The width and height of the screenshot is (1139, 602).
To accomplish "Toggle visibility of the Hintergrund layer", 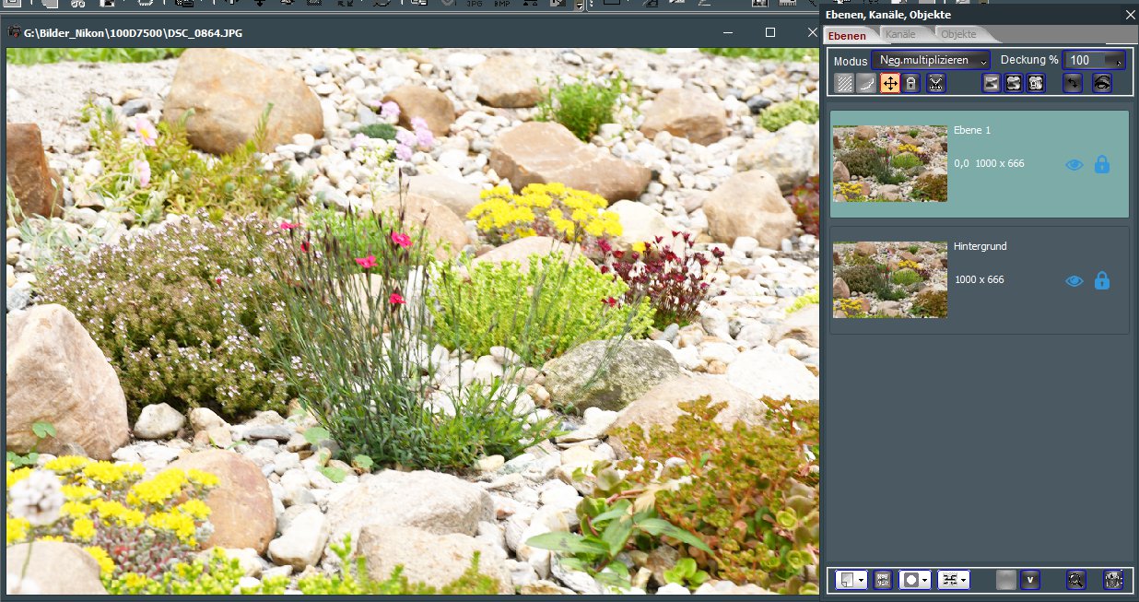I will (1074, 281).
